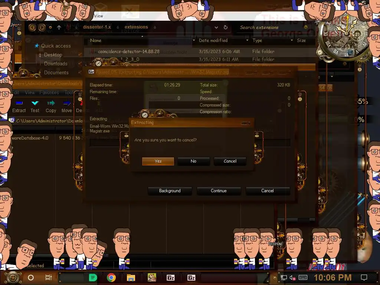Open the Date modified column filter dropdown

(x=247, y=40)
